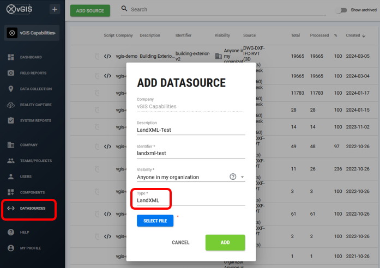
Task: Click the green ADD SOURCE button
Action: coord(90,11)
